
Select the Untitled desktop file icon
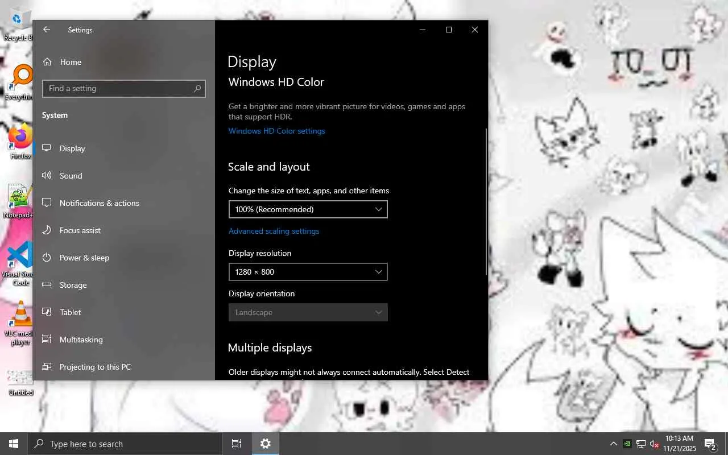point(20,382)
